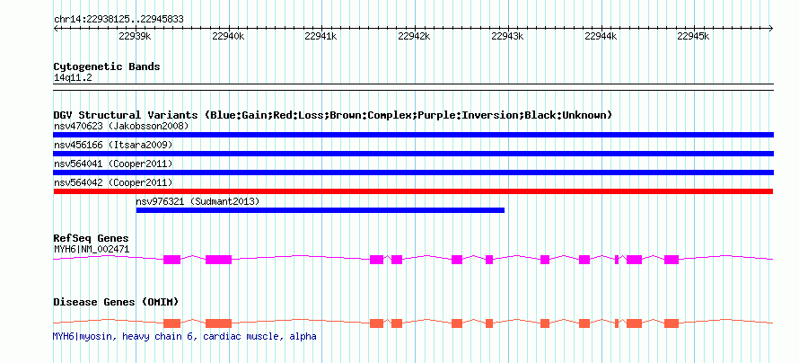Image resolution: width=799 pixels, height=363 pixels.
Task: Select the 22943k ruler tick label
Action: [507, 36]
